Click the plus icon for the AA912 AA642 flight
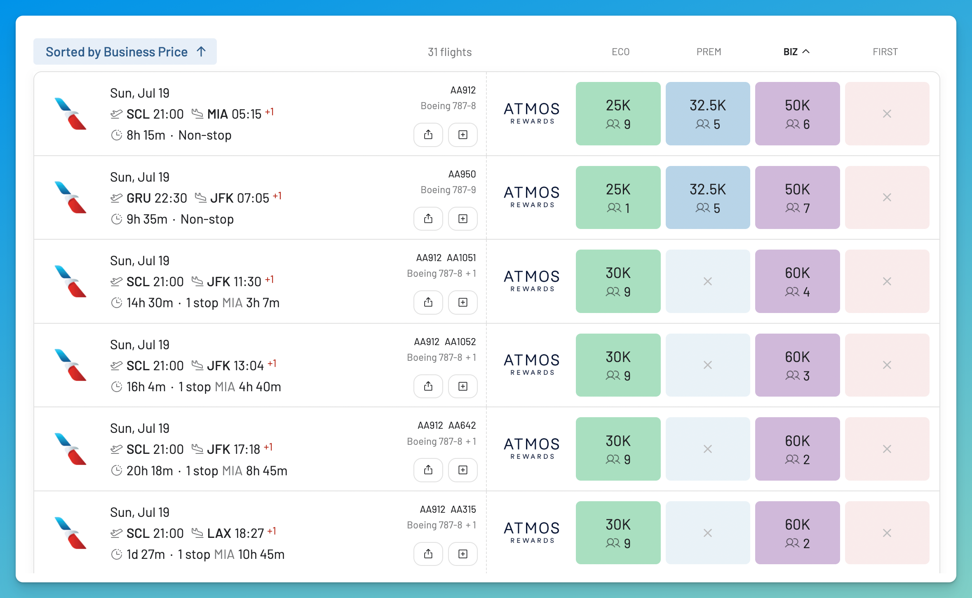The image size is (972, 598). (x=463, y=470)
